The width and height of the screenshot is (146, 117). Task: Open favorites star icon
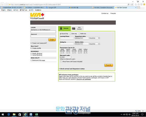(139, 4)
